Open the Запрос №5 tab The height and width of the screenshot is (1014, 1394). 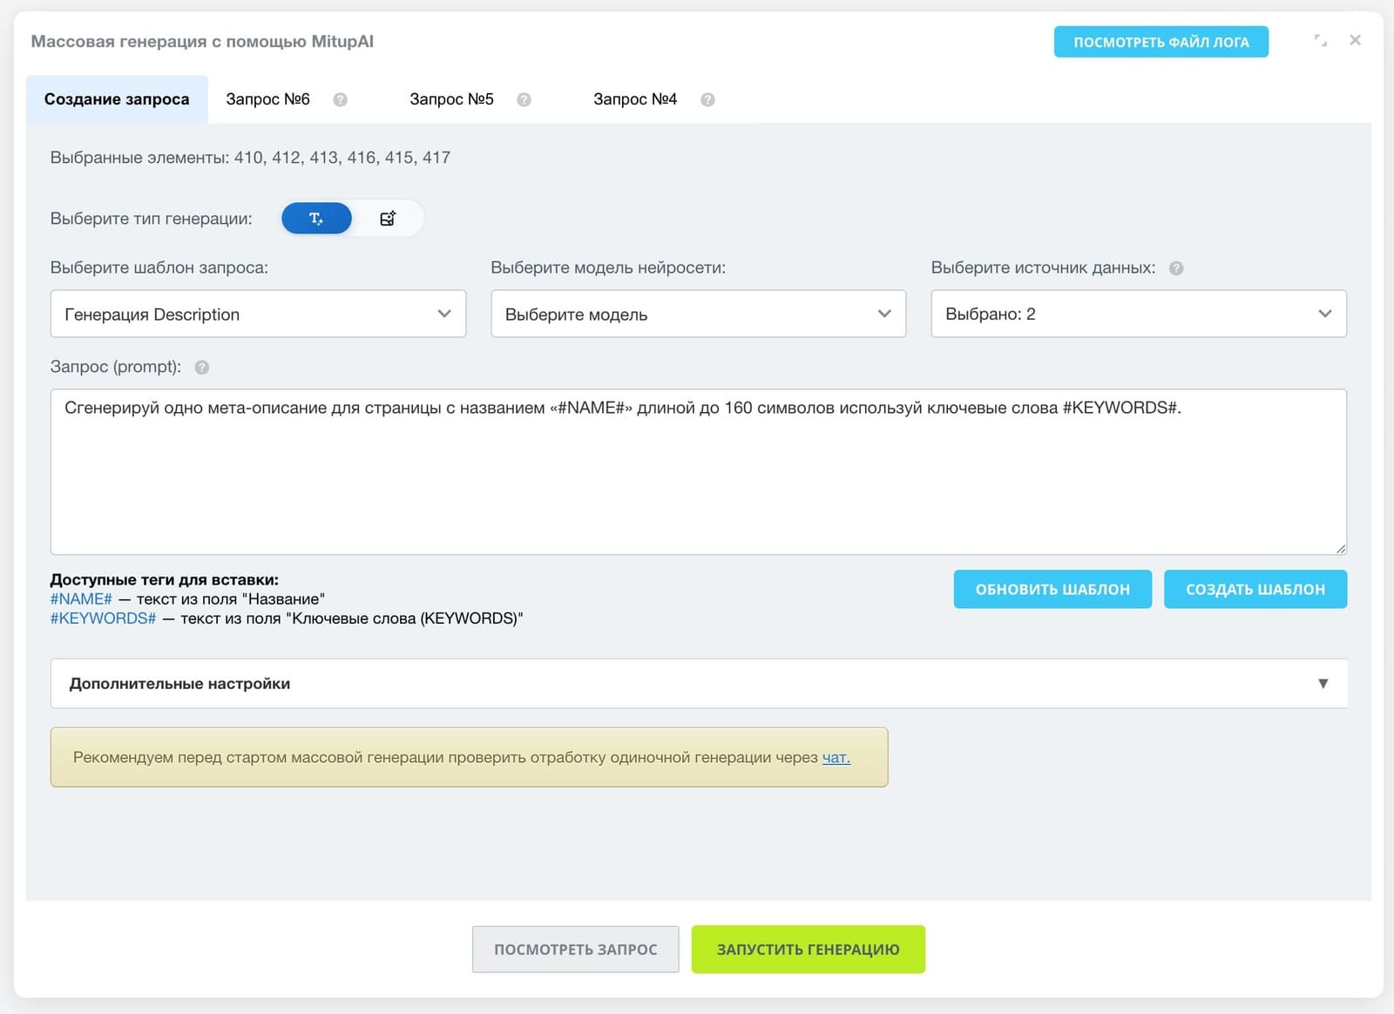[451, 99]
